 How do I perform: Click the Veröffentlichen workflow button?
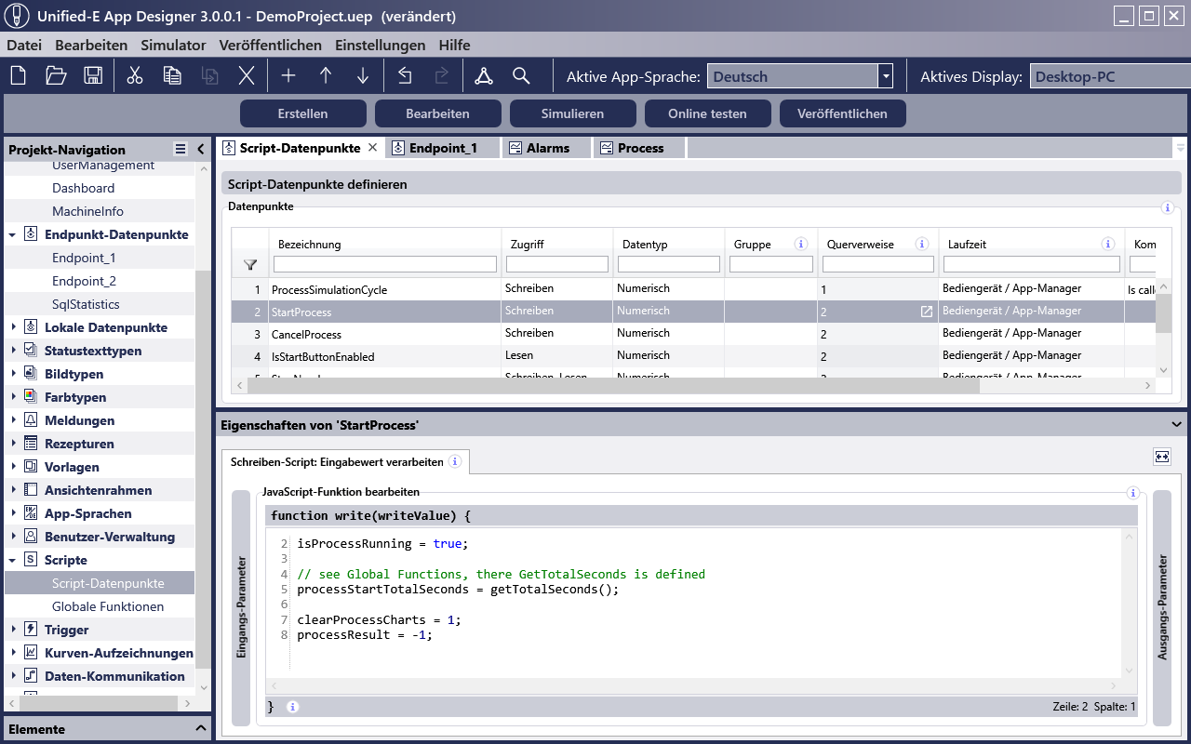click(843, 113)
